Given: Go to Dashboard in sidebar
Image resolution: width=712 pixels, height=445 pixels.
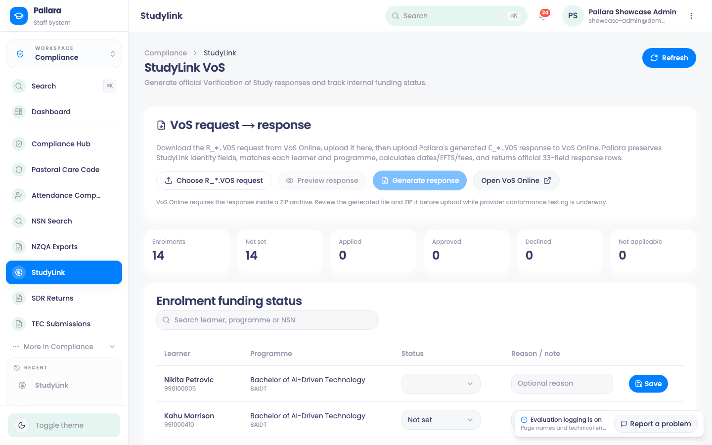Looking at the screenshot, I should pos(64,112).
